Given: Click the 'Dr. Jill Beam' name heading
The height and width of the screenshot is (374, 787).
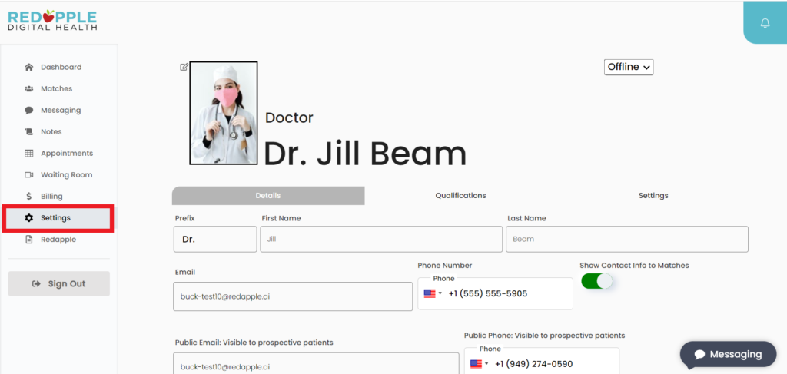Looking at the screenshot, I should [x=365, y=154].
